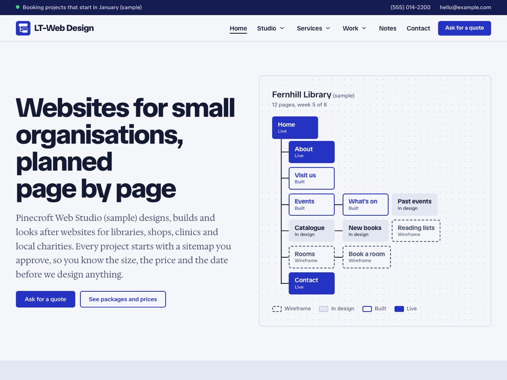Select the Events sitemap node
The height and width of the screenshot is (380, 507).
click(x=312, y=204)
